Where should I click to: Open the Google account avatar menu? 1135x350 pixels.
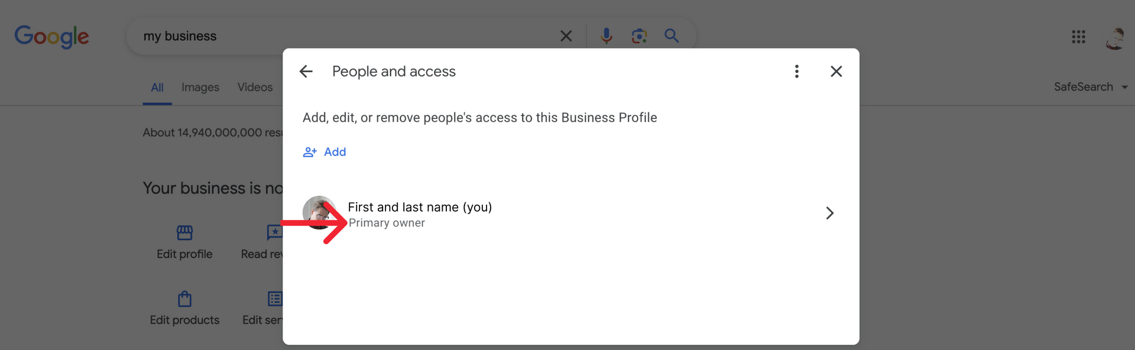point(1115,37)
